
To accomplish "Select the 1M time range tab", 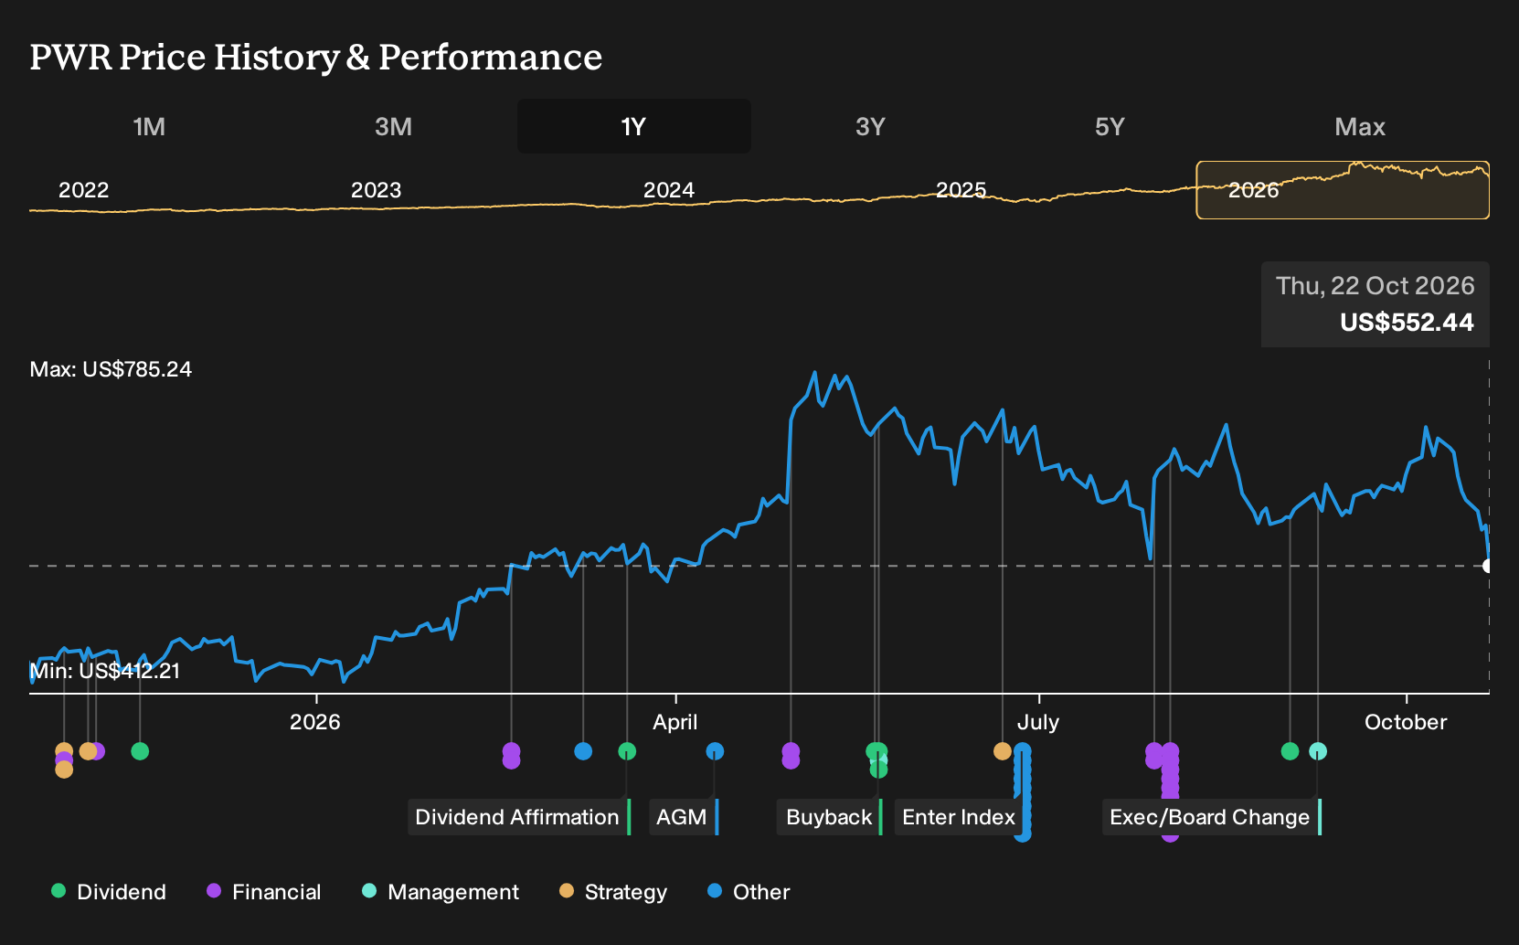I will point(149,126).
